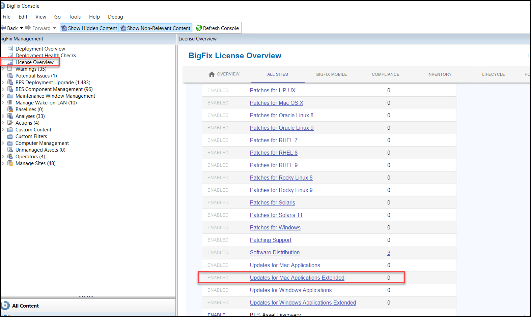The width and height of the screenshot is (531, 317).
Task: Toggle the Show Non-Relevant Content icon
Action: [x=123, y=28]
